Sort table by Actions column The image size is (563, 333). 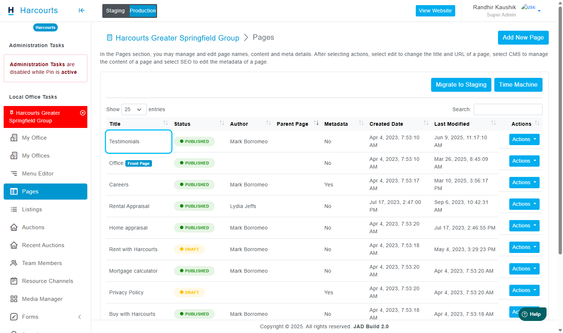coord(537,123)
